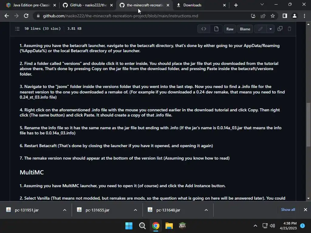This screenshot has height=233, width=311.
Task: Copy raw contents of instructions.md
Action: pos(280,29)
